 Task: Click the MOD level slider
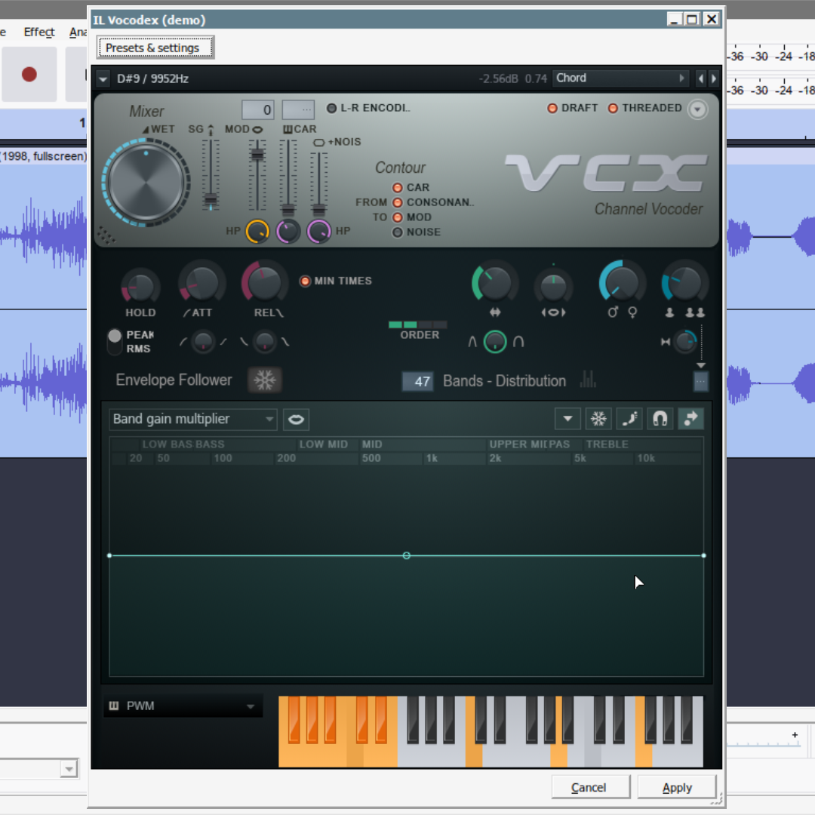click(257, 174)
